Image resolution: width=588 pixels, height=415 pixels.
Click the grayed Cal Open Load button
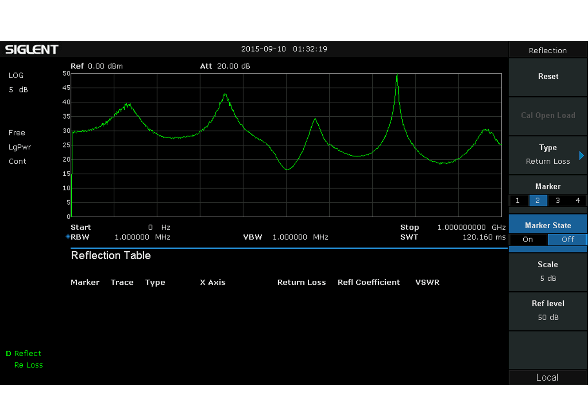pos(548,115)
